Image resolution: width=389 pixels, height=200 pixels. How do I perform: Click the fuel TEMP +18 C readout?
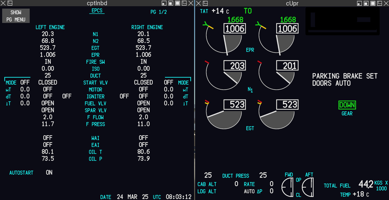[355, 194]
